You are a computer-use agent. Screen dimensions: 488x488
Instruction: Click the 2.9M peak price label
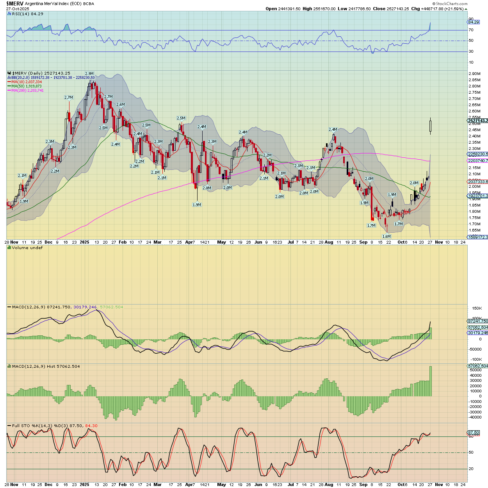point(89,73)
